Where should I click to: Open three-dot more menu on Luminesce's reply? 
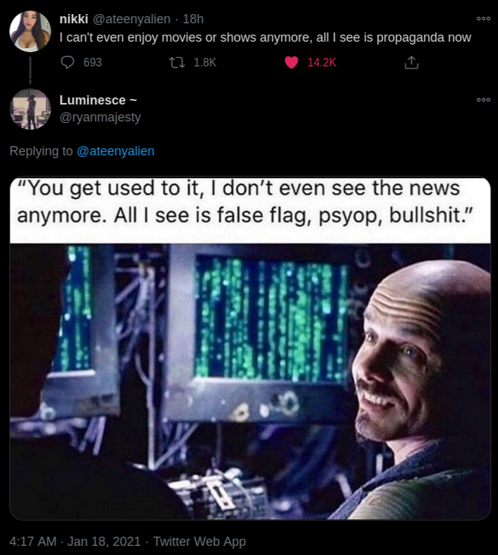coord(483,100)
